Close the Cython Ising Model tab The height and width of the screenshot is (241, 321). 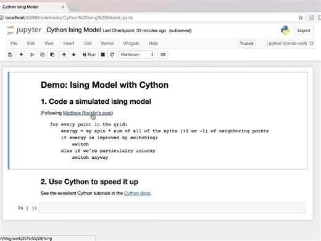(63, 7)
